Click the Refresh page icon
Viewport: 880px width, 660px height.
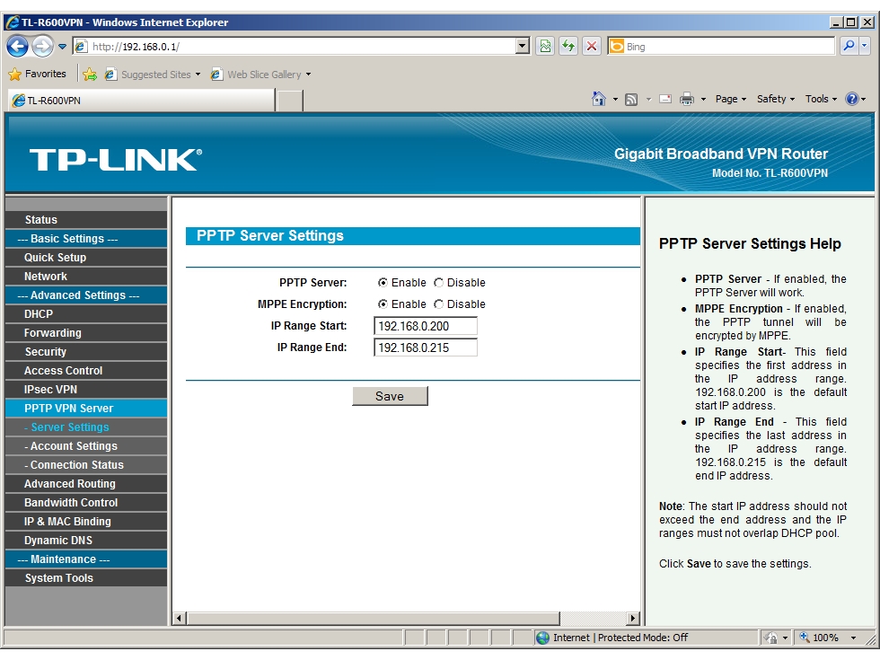tap(568, 46)
